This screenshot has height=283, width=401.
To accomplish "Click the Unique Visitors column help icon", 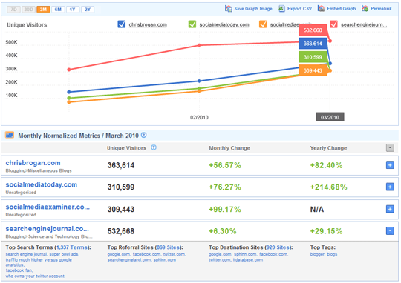I will (154, 147).
